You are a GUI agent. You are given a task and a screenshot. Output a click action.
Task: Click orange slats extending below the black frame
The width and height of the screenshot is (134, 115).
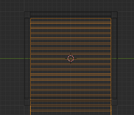tap(71, 110)
